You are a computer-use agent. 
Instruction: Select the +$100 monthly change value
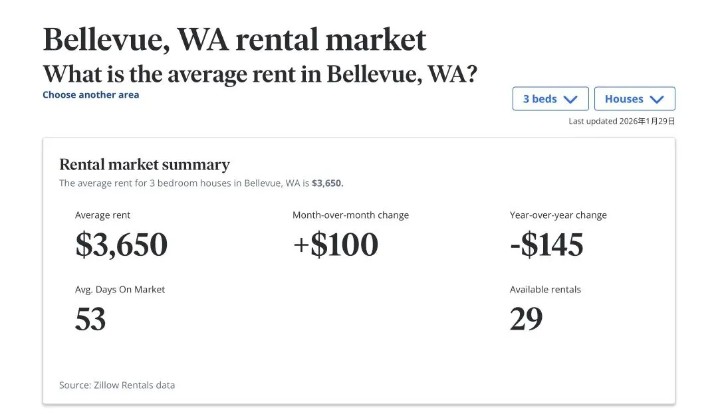tap(335, 245)
